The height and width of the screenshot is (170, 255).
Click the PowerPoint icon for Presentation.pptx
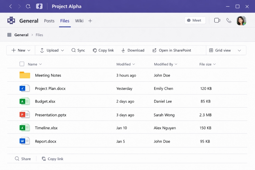tap(24, 114)
